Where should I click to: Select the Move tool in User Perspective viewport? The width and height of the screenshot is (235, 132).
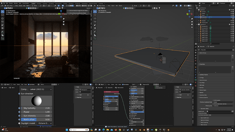coord(95,18)
